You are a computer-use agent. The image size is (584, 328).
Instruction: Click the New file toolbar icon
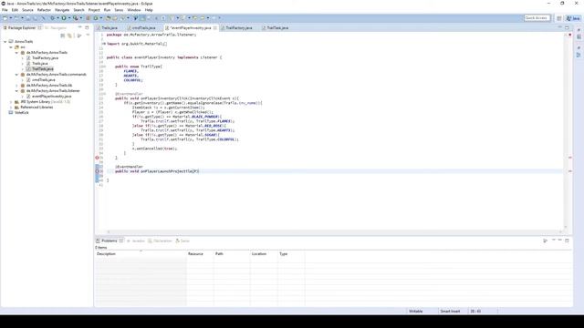pyautogui.click(x=5, y=18)
